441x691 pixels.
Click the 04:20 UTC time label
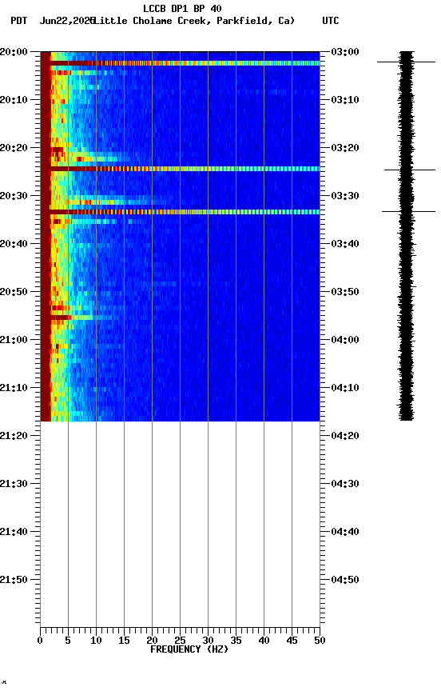click(345, 437)
